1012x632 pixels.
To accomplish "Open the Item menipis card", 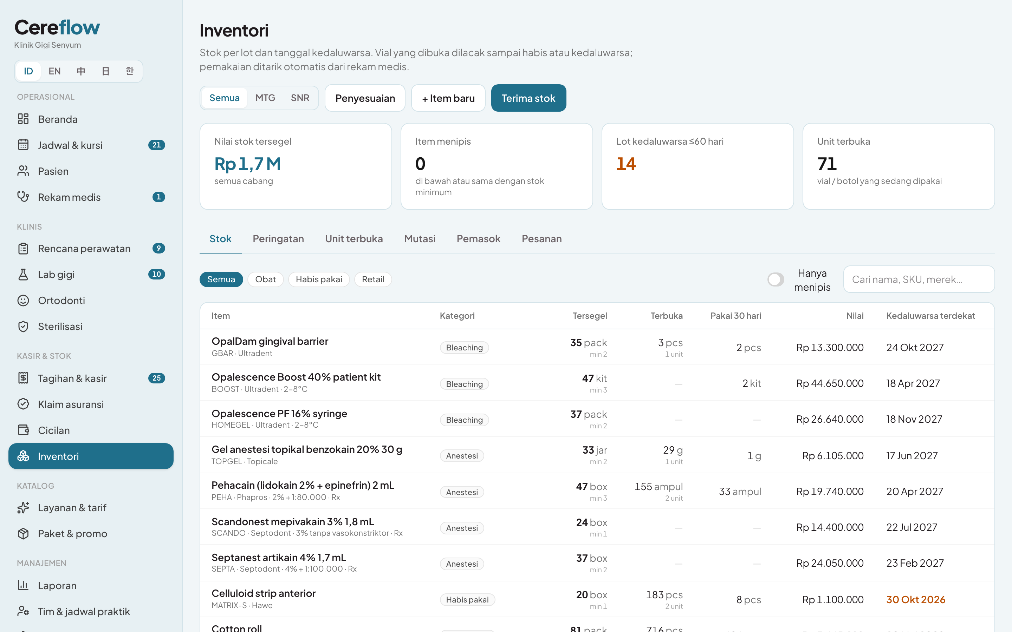I will (497, 166).
